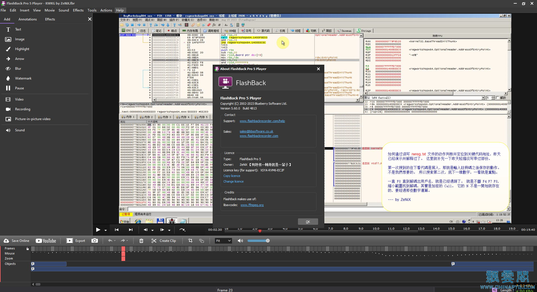Click the red playhead marker on timeline ruler

[260, 231]
